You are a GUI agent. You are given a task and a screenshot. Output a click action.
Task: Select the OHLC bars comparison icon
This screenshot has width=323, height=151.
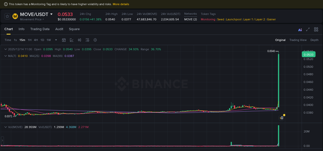pyautogui.click(x=79, y=40)
